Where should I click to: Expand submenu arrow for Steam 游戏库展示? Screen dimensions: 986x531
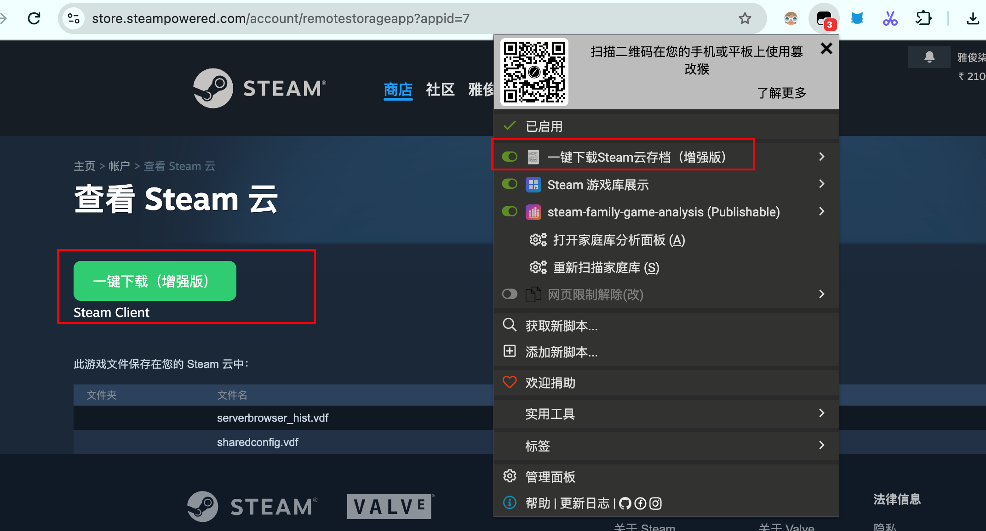[x=821, y=184]
